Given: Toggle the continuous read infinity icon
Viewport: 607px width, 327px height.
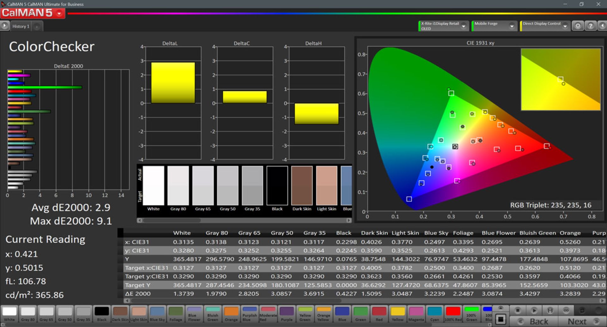Looking at the screenshot, I should tap(566, 310).
